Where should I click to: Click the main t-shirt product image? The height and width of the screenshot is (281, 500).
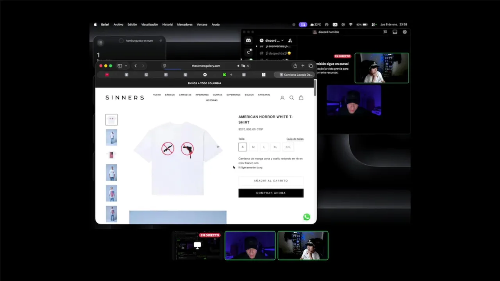pyautogui.click(x=178, y=158)
